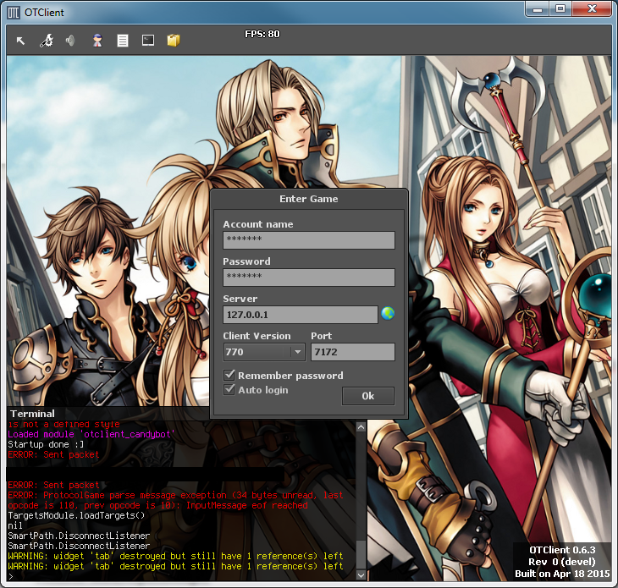Screen dimensions: 618x588
Task: Toggle the Remember password checkbox
Action: pyautogui.click(x=229, y=375)
